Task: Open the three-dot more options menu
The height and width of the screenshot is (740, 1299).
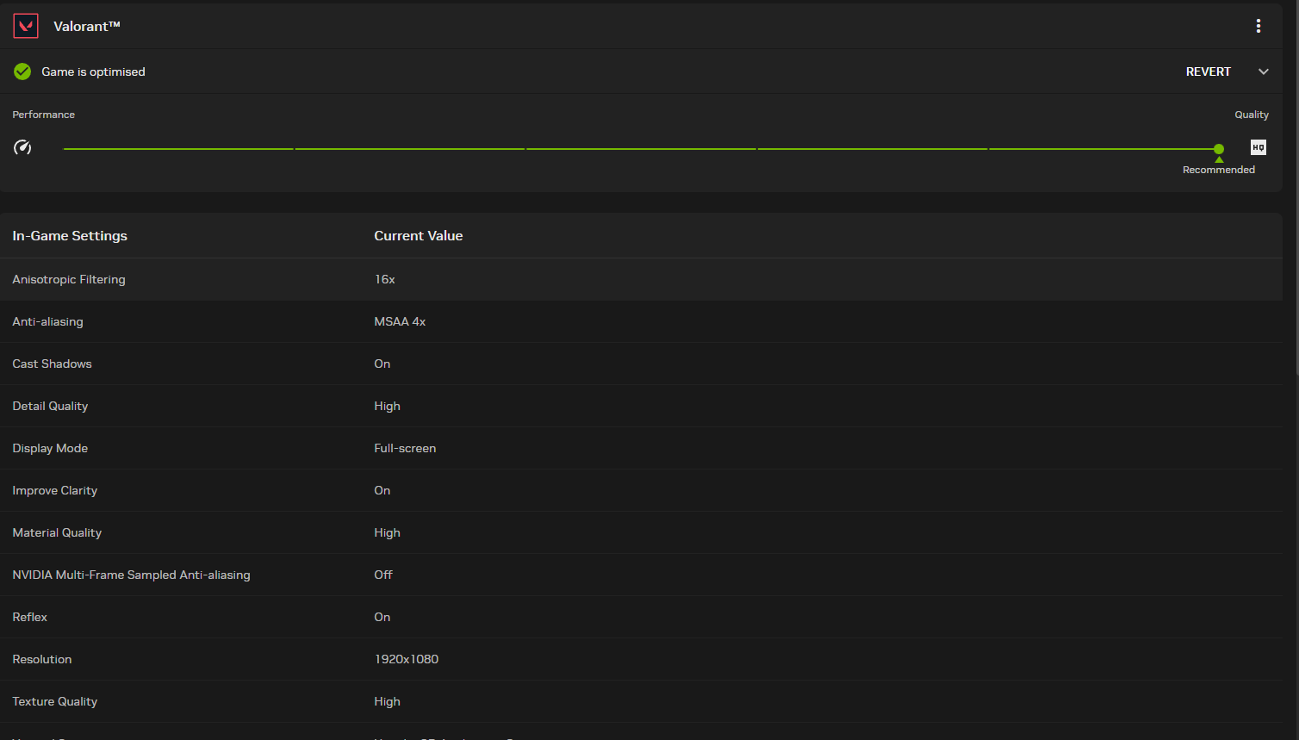Action: click(x=1259, y=26)
